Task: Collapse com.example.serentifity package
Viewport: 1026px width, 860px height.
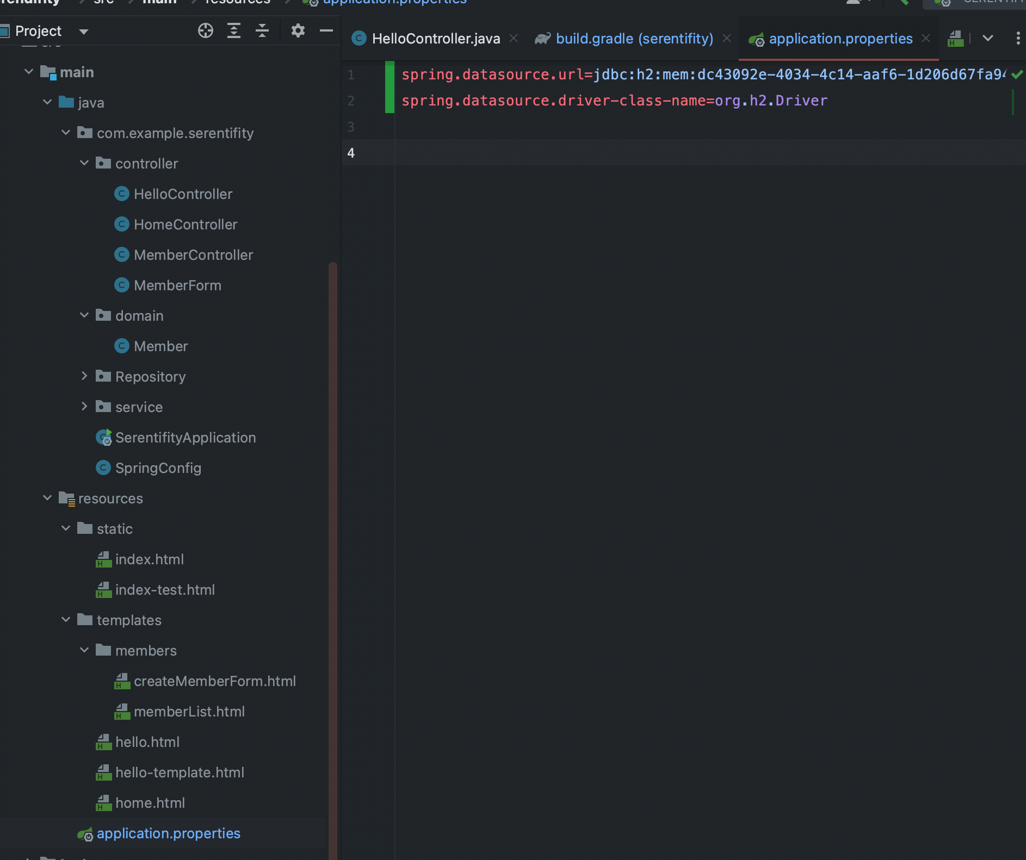Action: coord(66,133)
